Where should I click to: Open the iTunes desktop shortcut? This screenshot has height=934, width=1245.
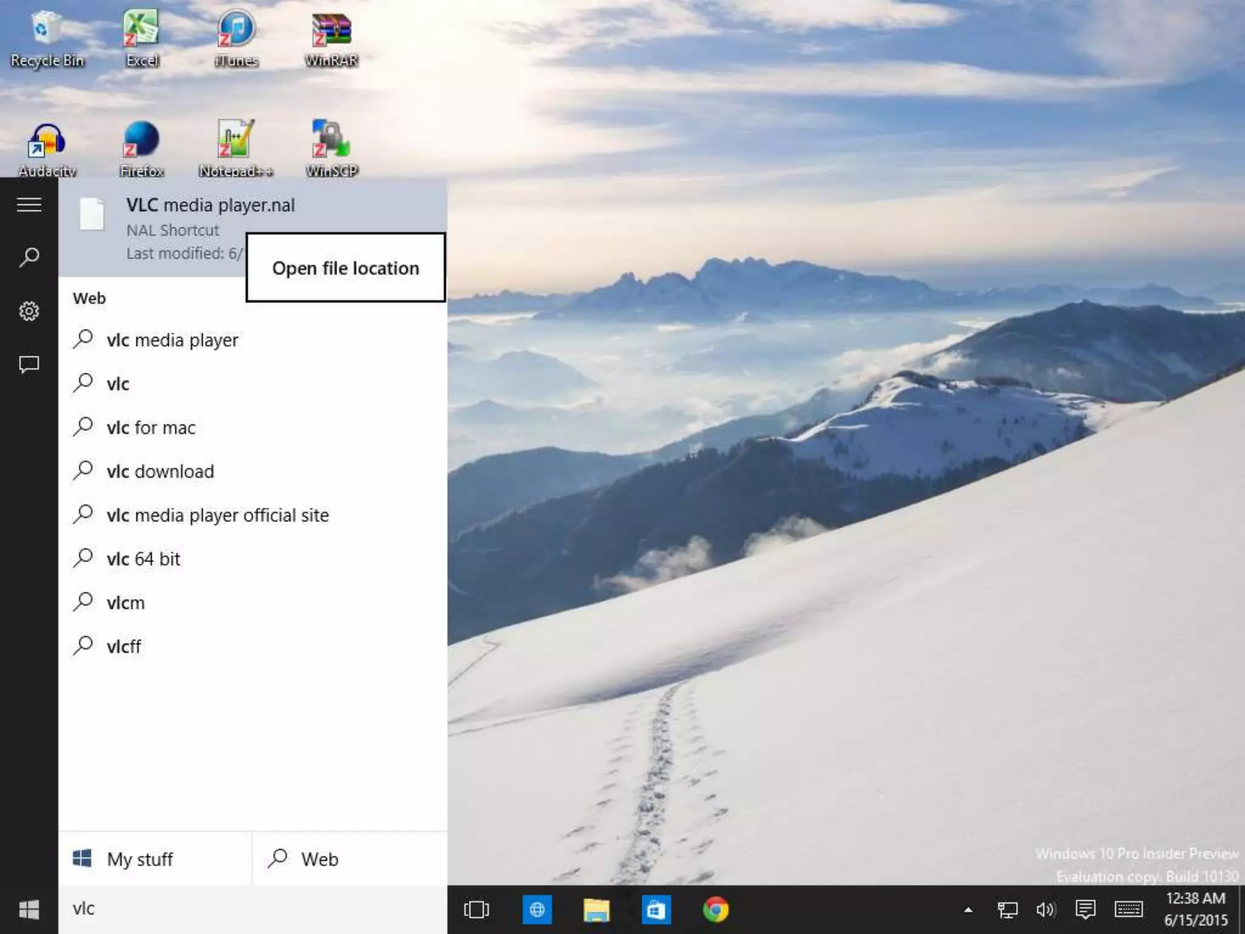coord(236,38)
